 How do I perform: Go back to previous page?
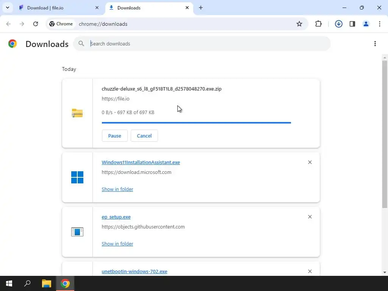tap(8, 24)
